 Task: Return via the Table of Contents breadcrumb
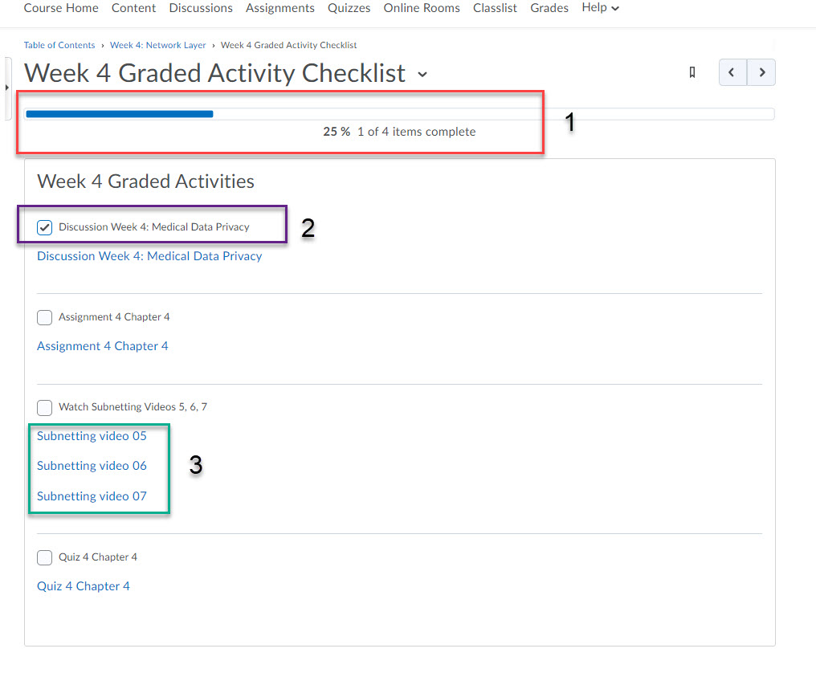[x=59, y=45]
